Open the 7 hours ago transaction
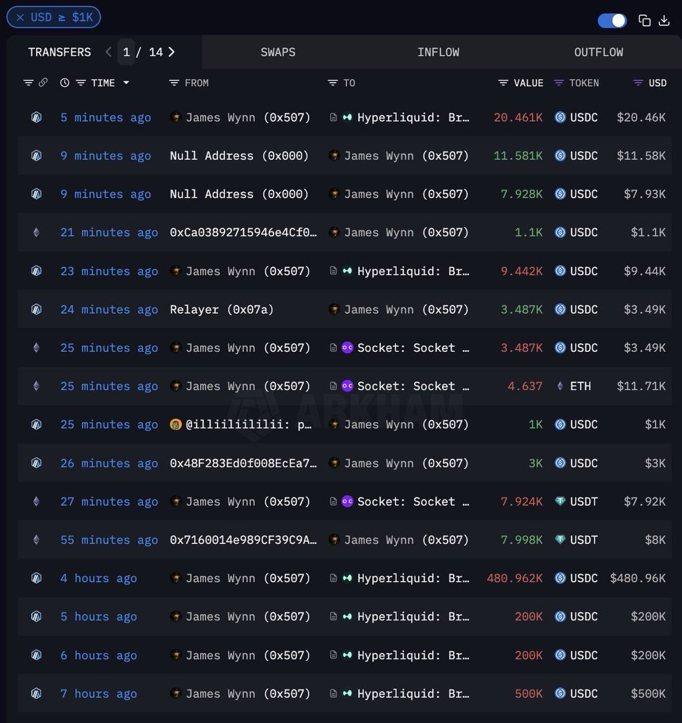682x723 pixels. click(98, 693)
